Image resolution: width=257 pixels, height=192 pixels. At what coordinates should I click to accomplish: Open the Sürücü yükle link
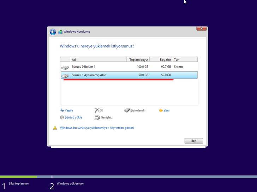[x=73, y=117]
